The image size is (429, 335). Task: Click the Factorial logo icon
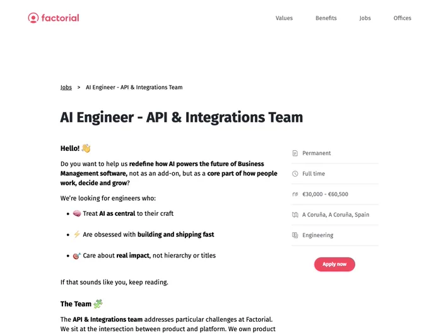click(x=33, y=18)
